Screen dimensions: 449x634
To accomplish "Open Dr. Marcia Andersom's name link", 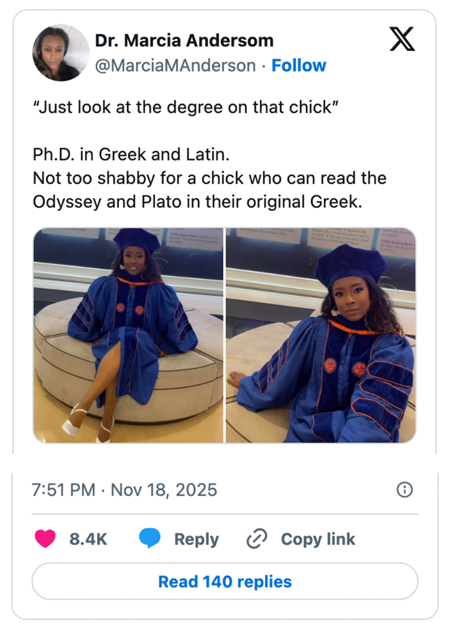I will 183,40.
